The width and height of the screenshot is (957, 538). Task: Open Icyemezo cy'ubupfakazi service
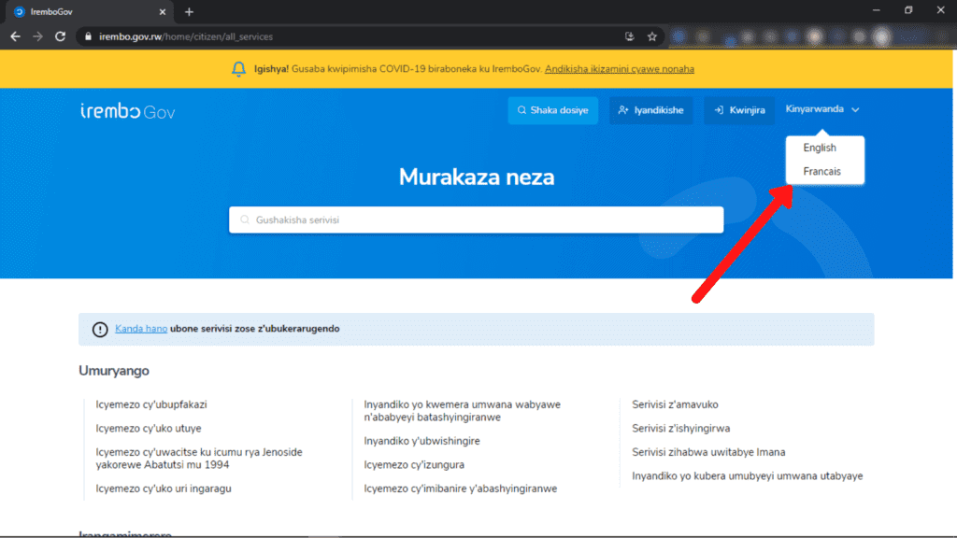pos(151,404)
